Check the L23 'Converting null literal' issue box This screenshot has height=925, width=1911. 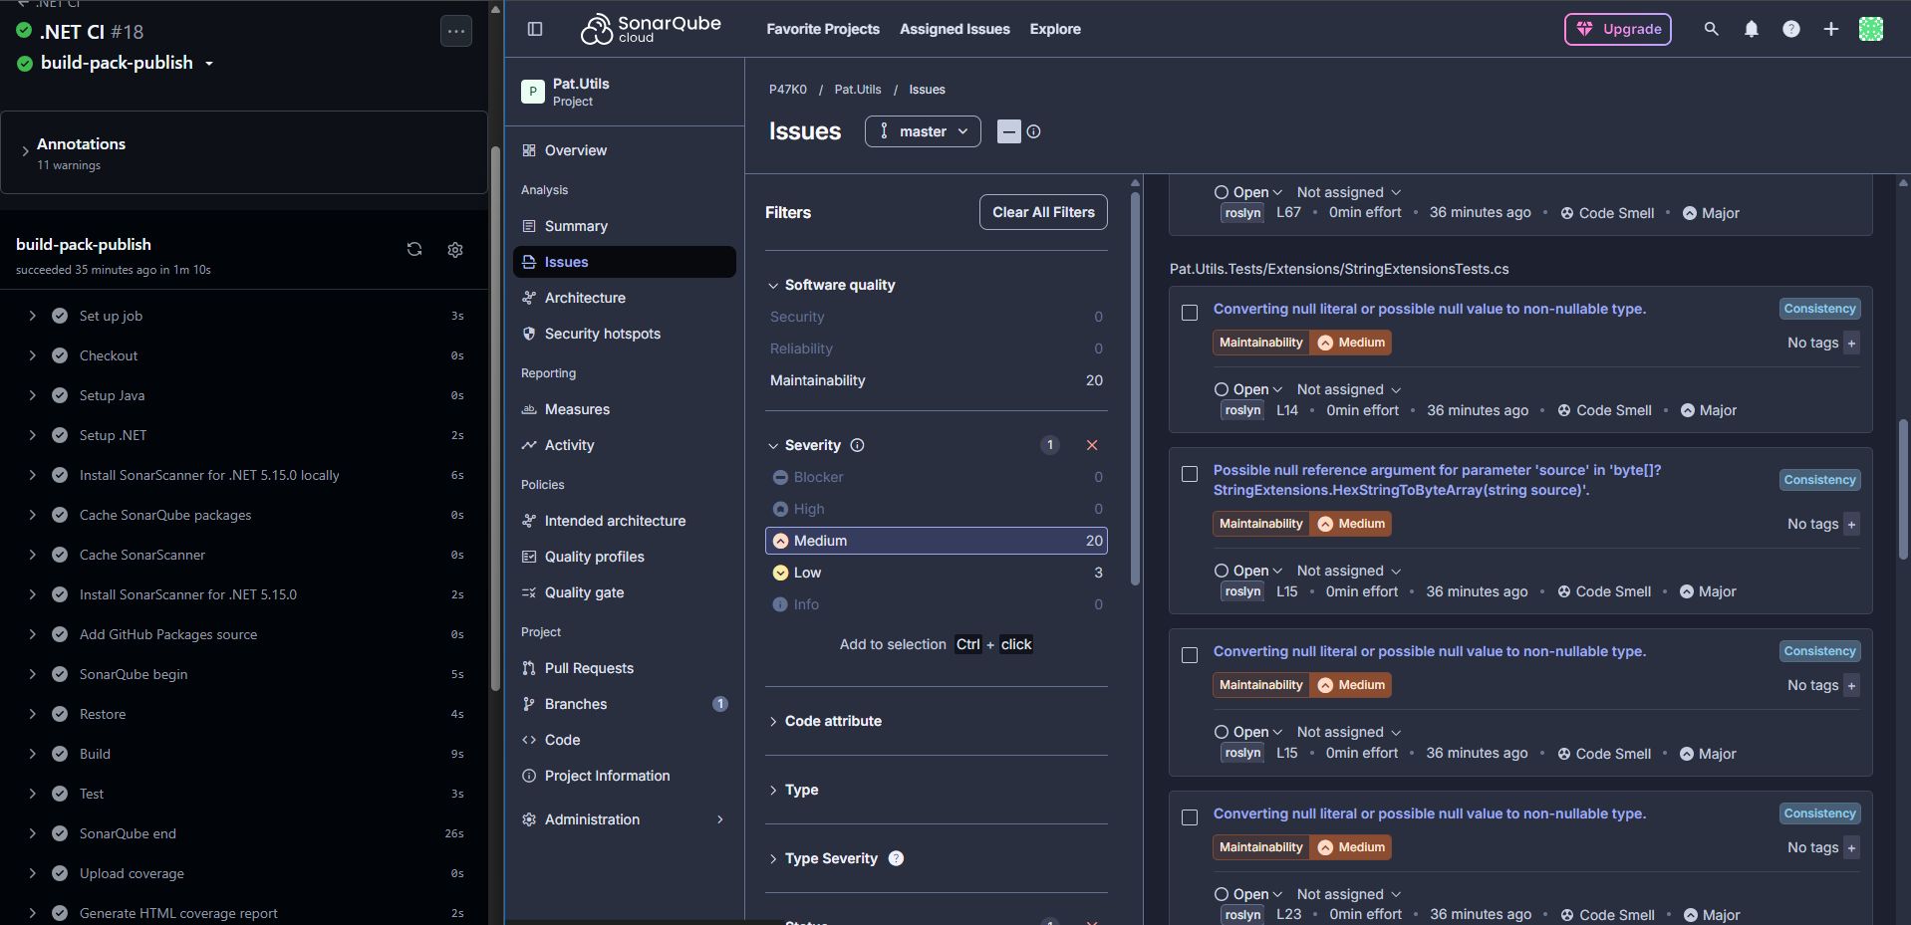tap(1190, 817)
